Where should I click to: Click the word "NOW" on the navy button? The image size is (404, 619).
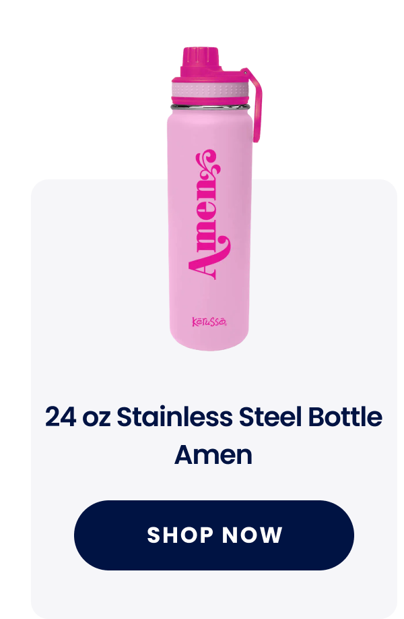[x=252, y=535]
